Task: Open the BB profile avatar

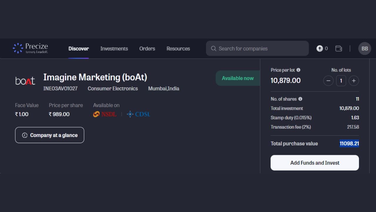Action: tap(365, 49)
